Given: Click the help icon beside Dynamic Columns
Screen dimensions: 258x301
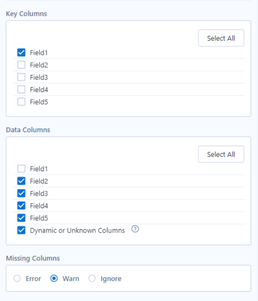Looking at the screenshot, I should (135, 229).
